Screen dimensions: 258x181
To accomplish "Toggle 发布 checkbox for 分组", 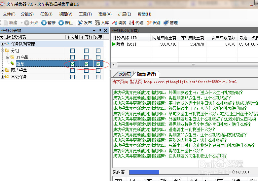I will [x=98, y=51].
